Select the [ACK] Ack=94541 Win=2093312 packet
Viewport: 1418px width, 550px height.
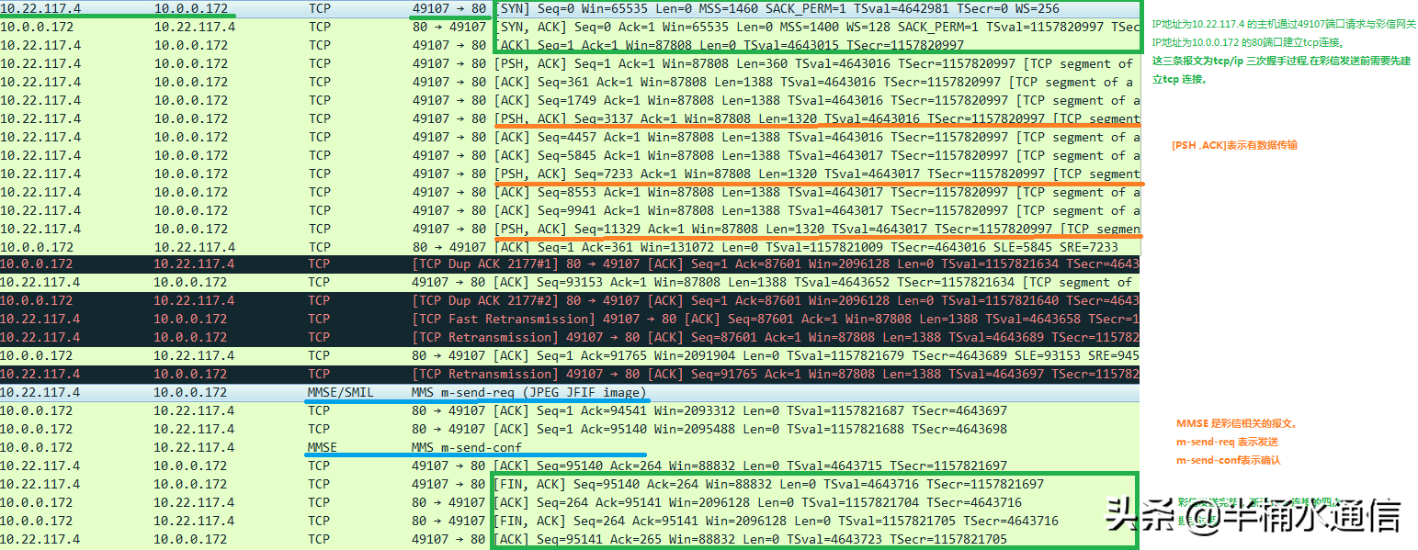pyautogui.click(x=570, y=411)
